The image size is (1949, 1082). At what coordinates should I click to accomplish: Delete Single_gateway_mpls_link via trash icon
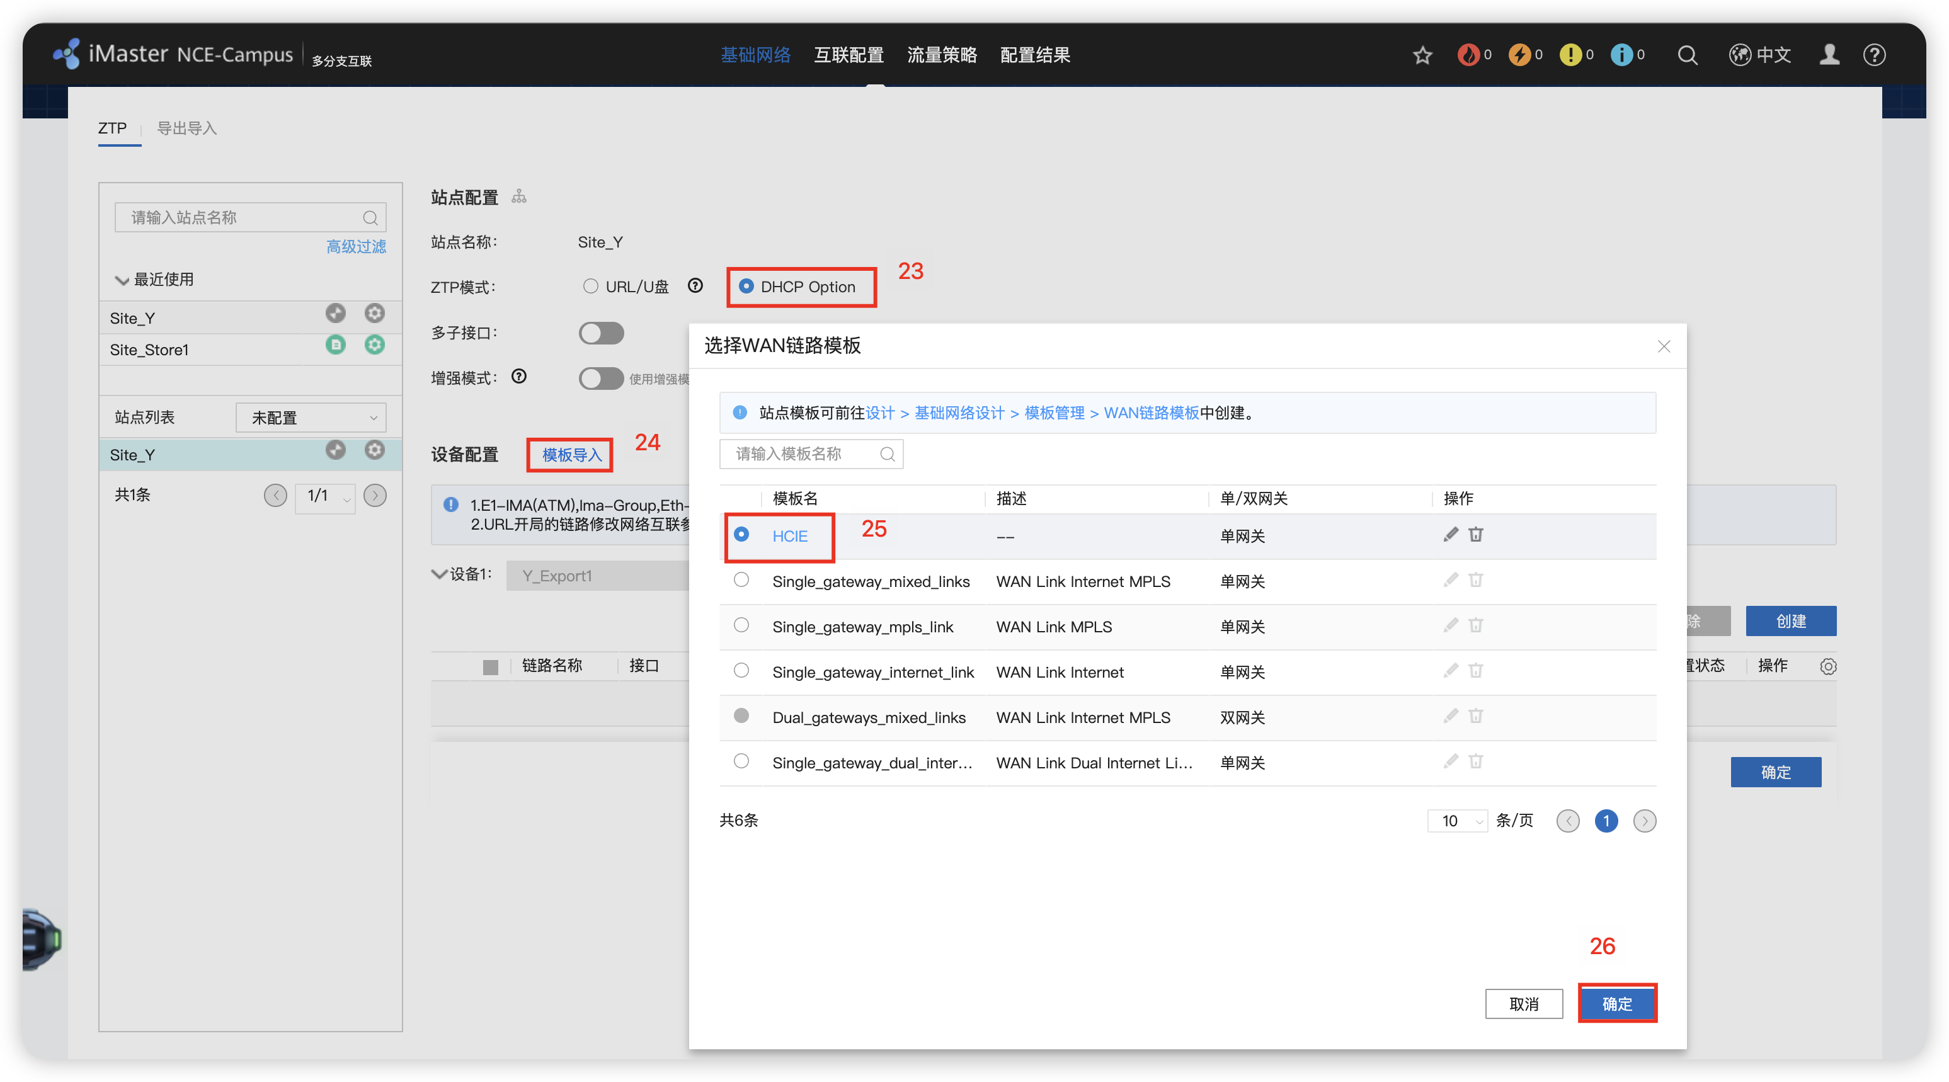(1475, 625)
